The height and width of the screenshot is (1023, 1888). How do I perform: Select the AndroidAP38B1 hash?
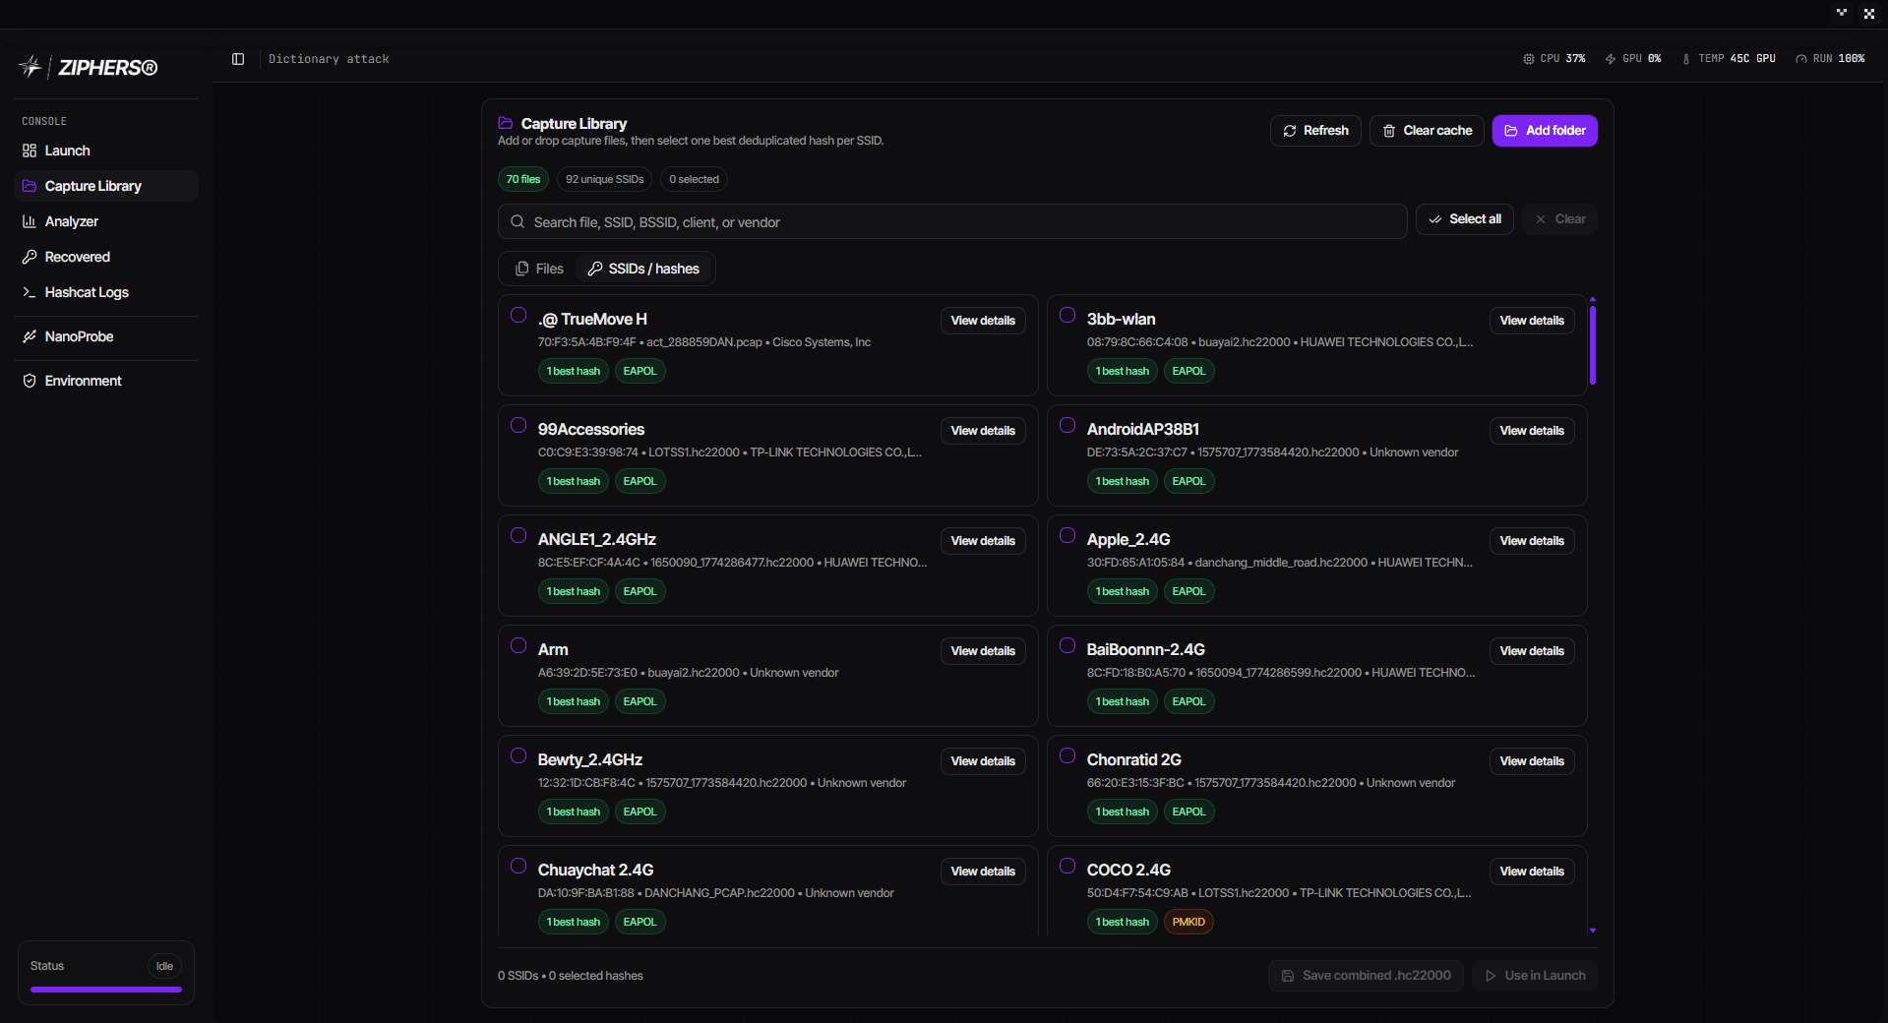pos(1067,425)
